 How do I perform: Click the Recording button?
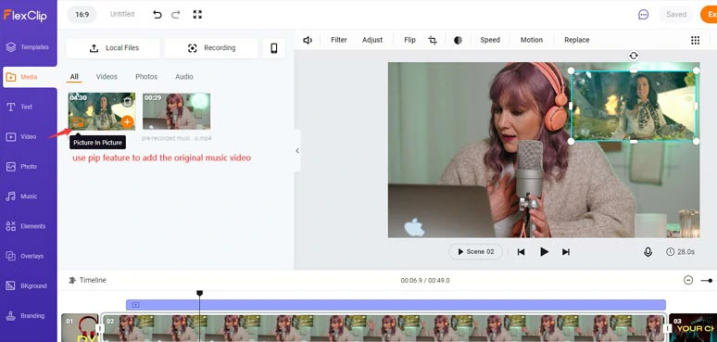click(x=211, y=48)
